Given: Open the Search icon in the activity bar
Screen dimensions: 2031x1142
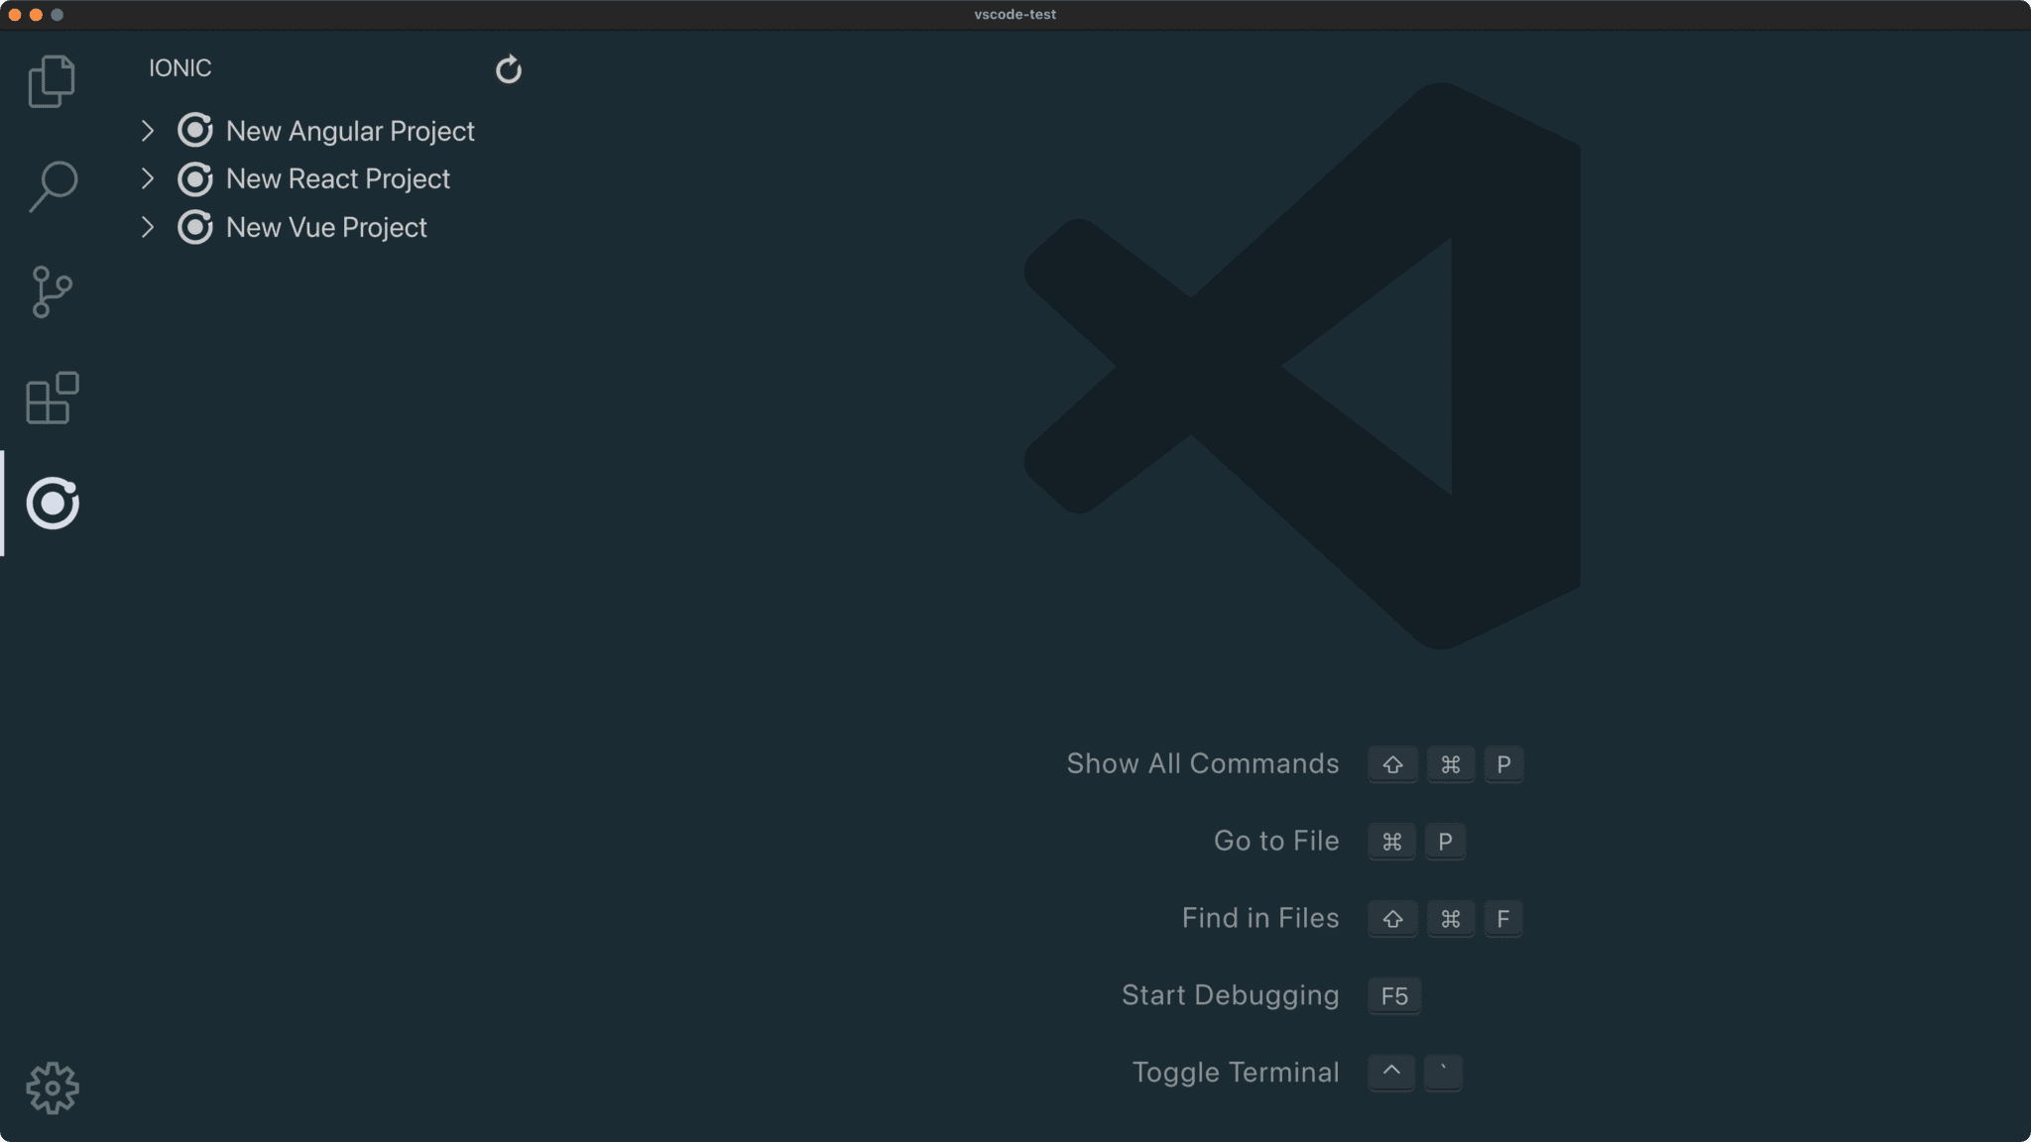Looking at the screenshot, I should (x=51, y=184).
